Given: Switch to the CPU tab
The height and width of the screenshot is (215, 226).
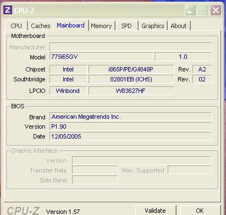Looking at the screenshot, I should [x=16, y=26].
